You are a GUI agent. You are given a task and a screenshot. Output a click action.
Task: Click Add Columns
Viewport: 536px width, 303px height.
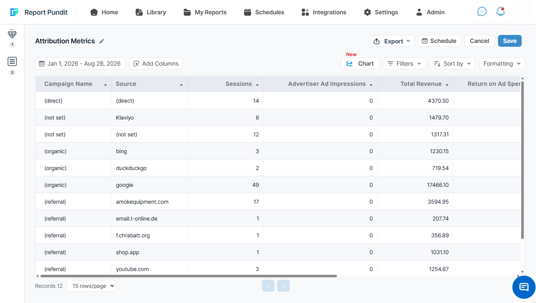coord(156,64)
